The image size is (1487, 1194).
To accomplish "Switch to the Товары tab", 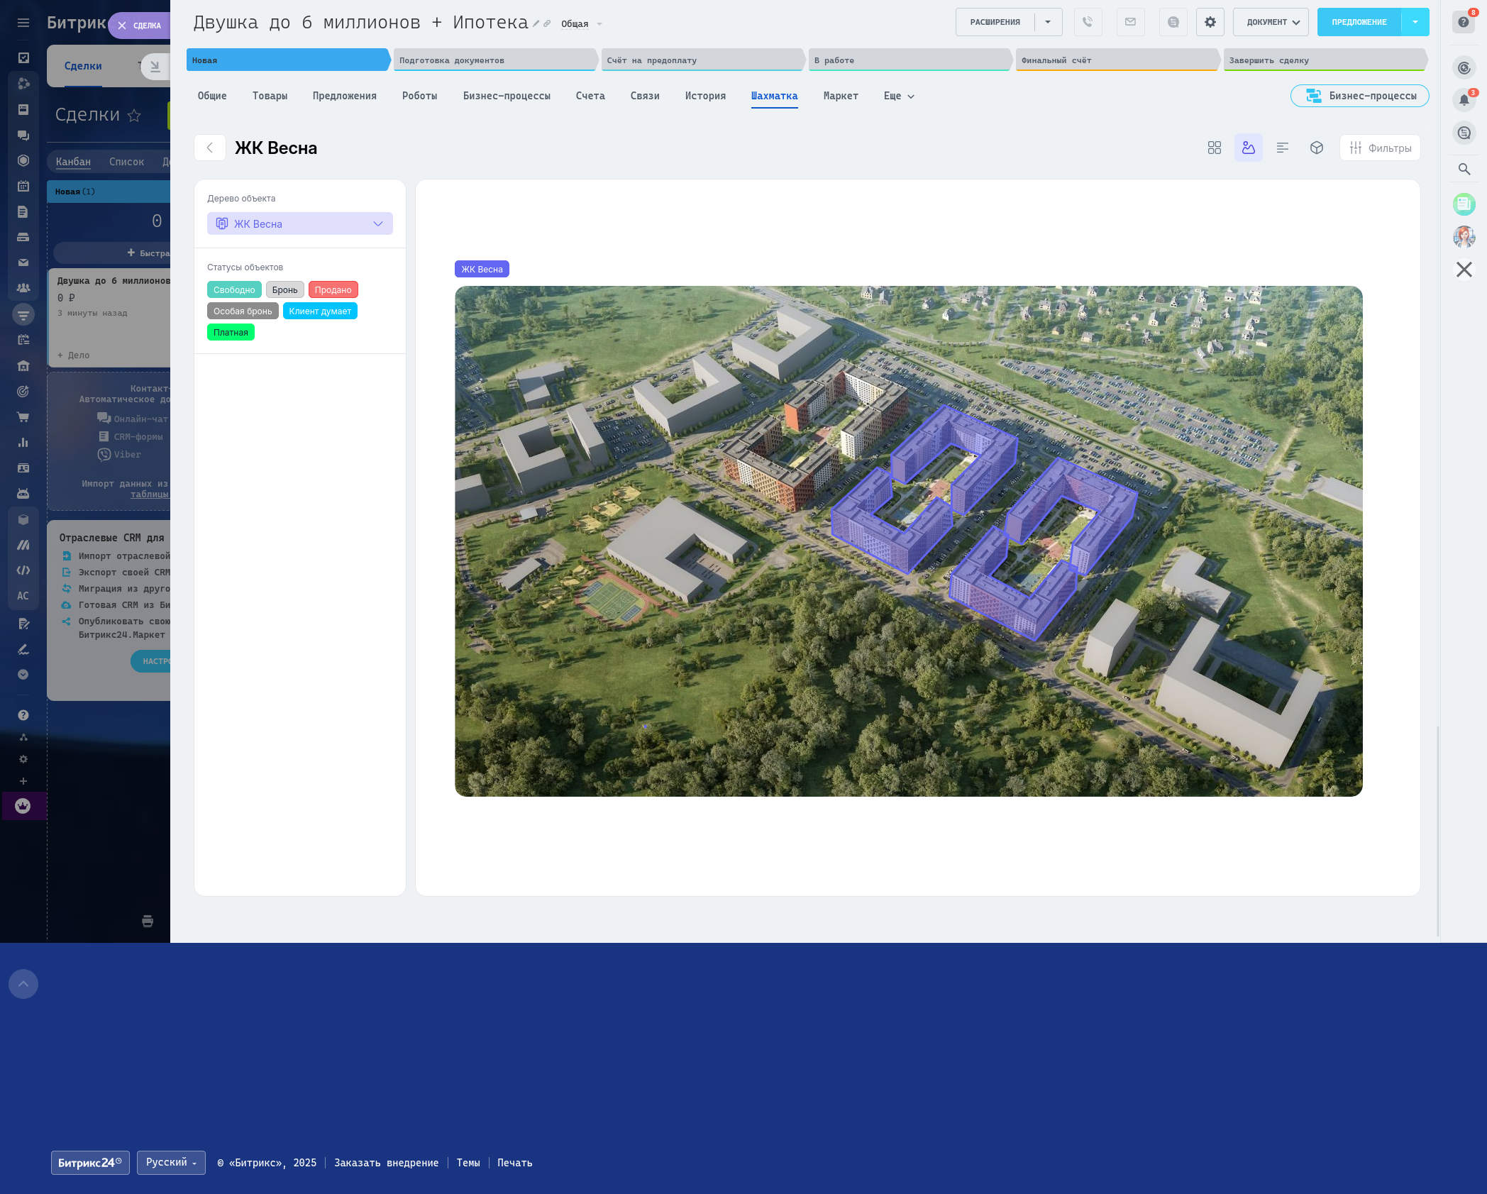I will (270, 96).
